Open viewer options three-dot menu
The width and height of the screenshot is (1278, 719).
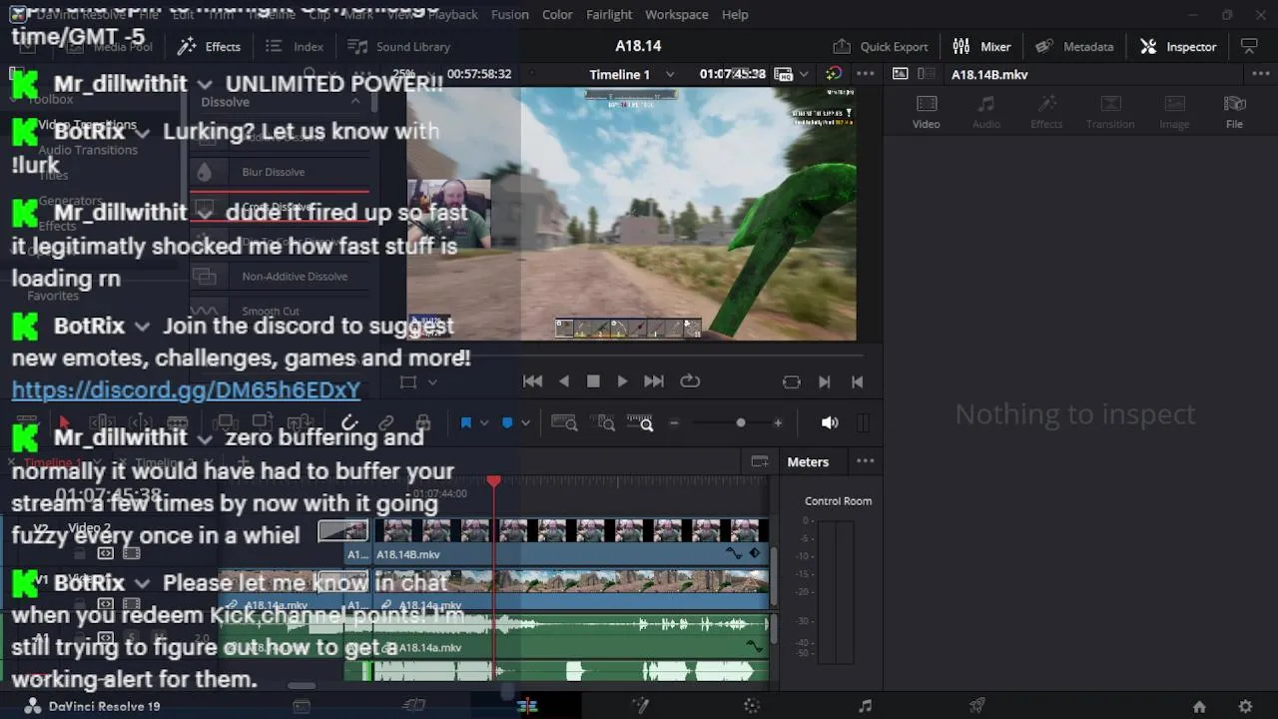click(866, 74)
